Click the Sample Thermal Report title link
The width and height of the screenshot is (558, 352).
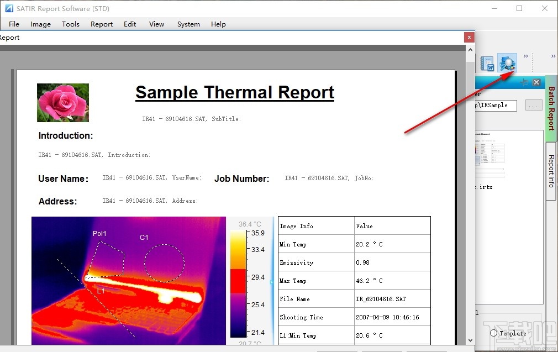click(234, 92)
